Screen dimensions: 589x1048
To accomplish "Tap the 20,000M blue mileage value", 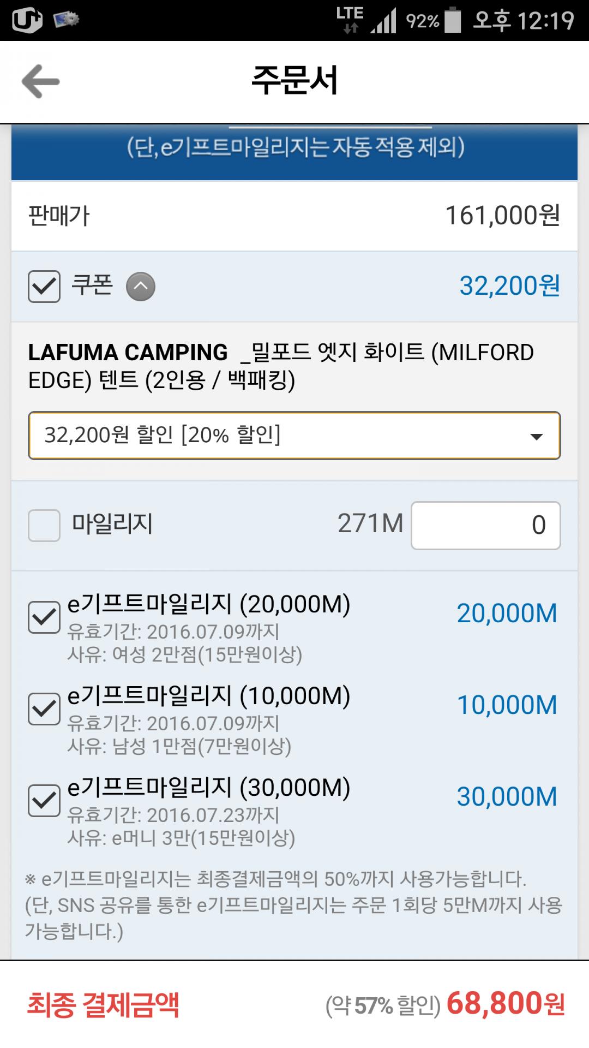I will click(x=507, y=614).
